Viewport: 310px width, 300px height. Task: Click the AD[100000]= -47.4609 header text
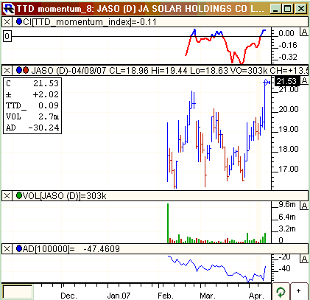click(x=71, y=249)
